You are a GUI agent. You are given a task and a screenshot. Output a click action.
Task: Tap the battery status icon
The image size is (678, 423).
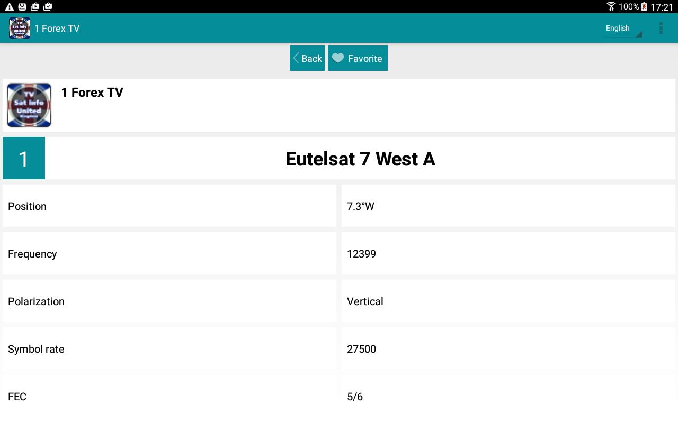click(644, 7)
